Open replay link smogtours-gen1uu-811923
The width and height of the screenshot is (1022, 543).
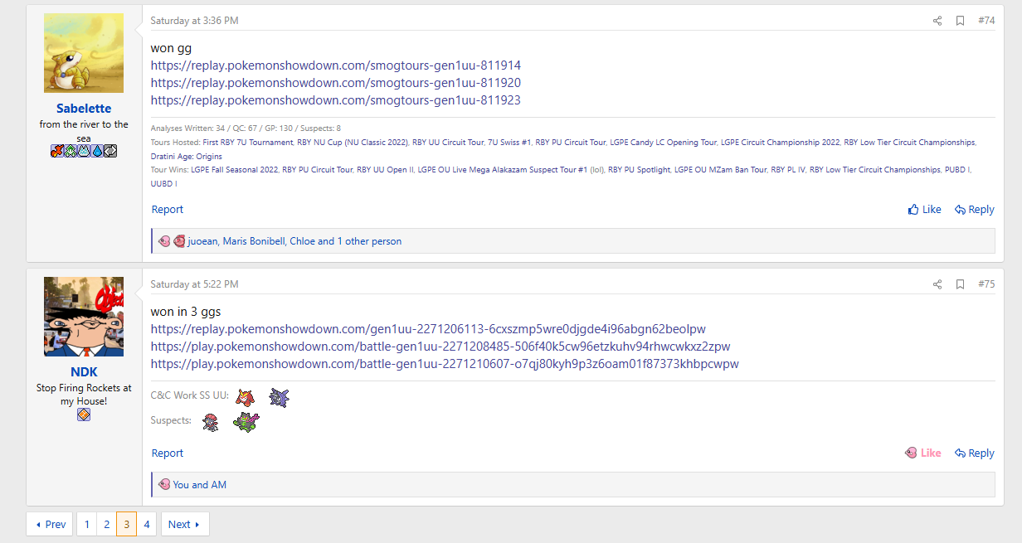click(x=336, y=100)
